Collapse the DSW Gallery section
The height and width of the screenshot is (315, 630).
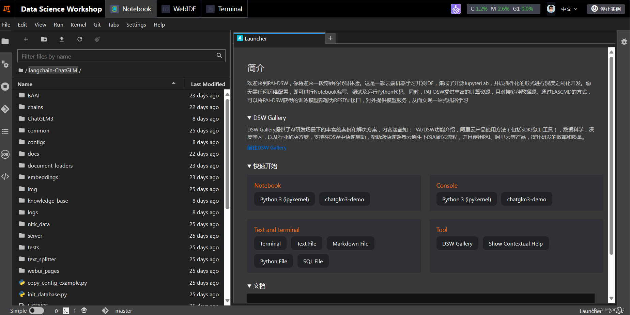pyautogui.click(x=249, y=118)
